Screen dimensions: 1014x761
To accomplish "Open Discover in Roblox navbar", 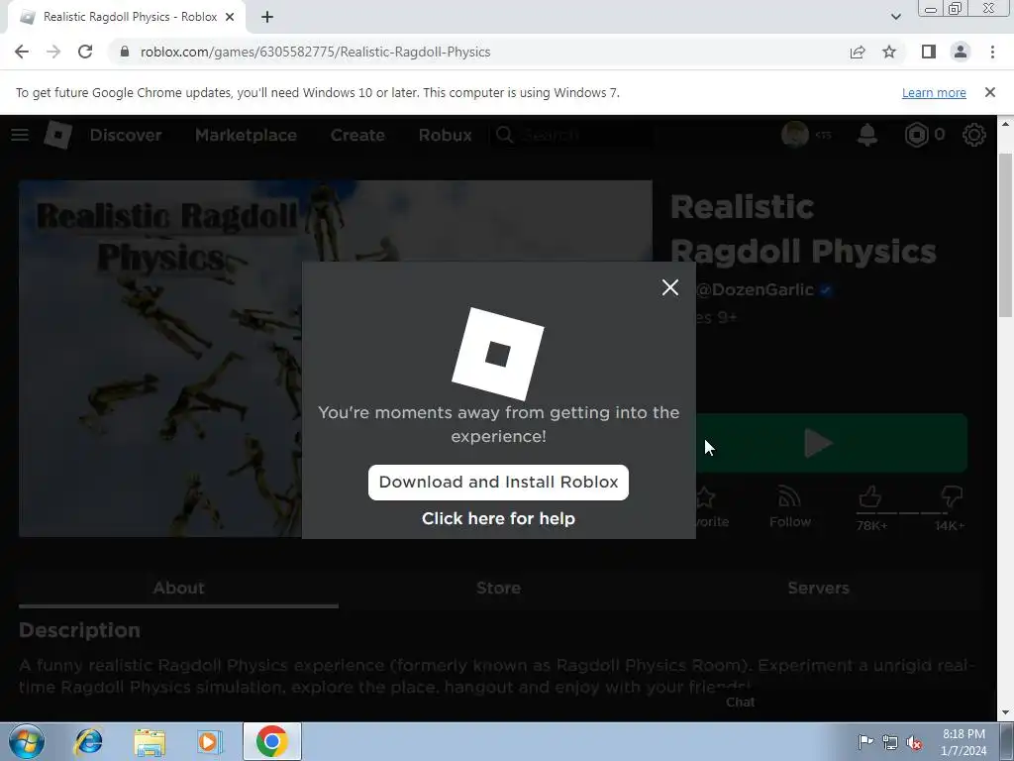I will (126, 135).
